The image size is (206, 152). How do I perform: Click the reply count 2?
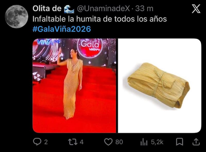(46, 142)
